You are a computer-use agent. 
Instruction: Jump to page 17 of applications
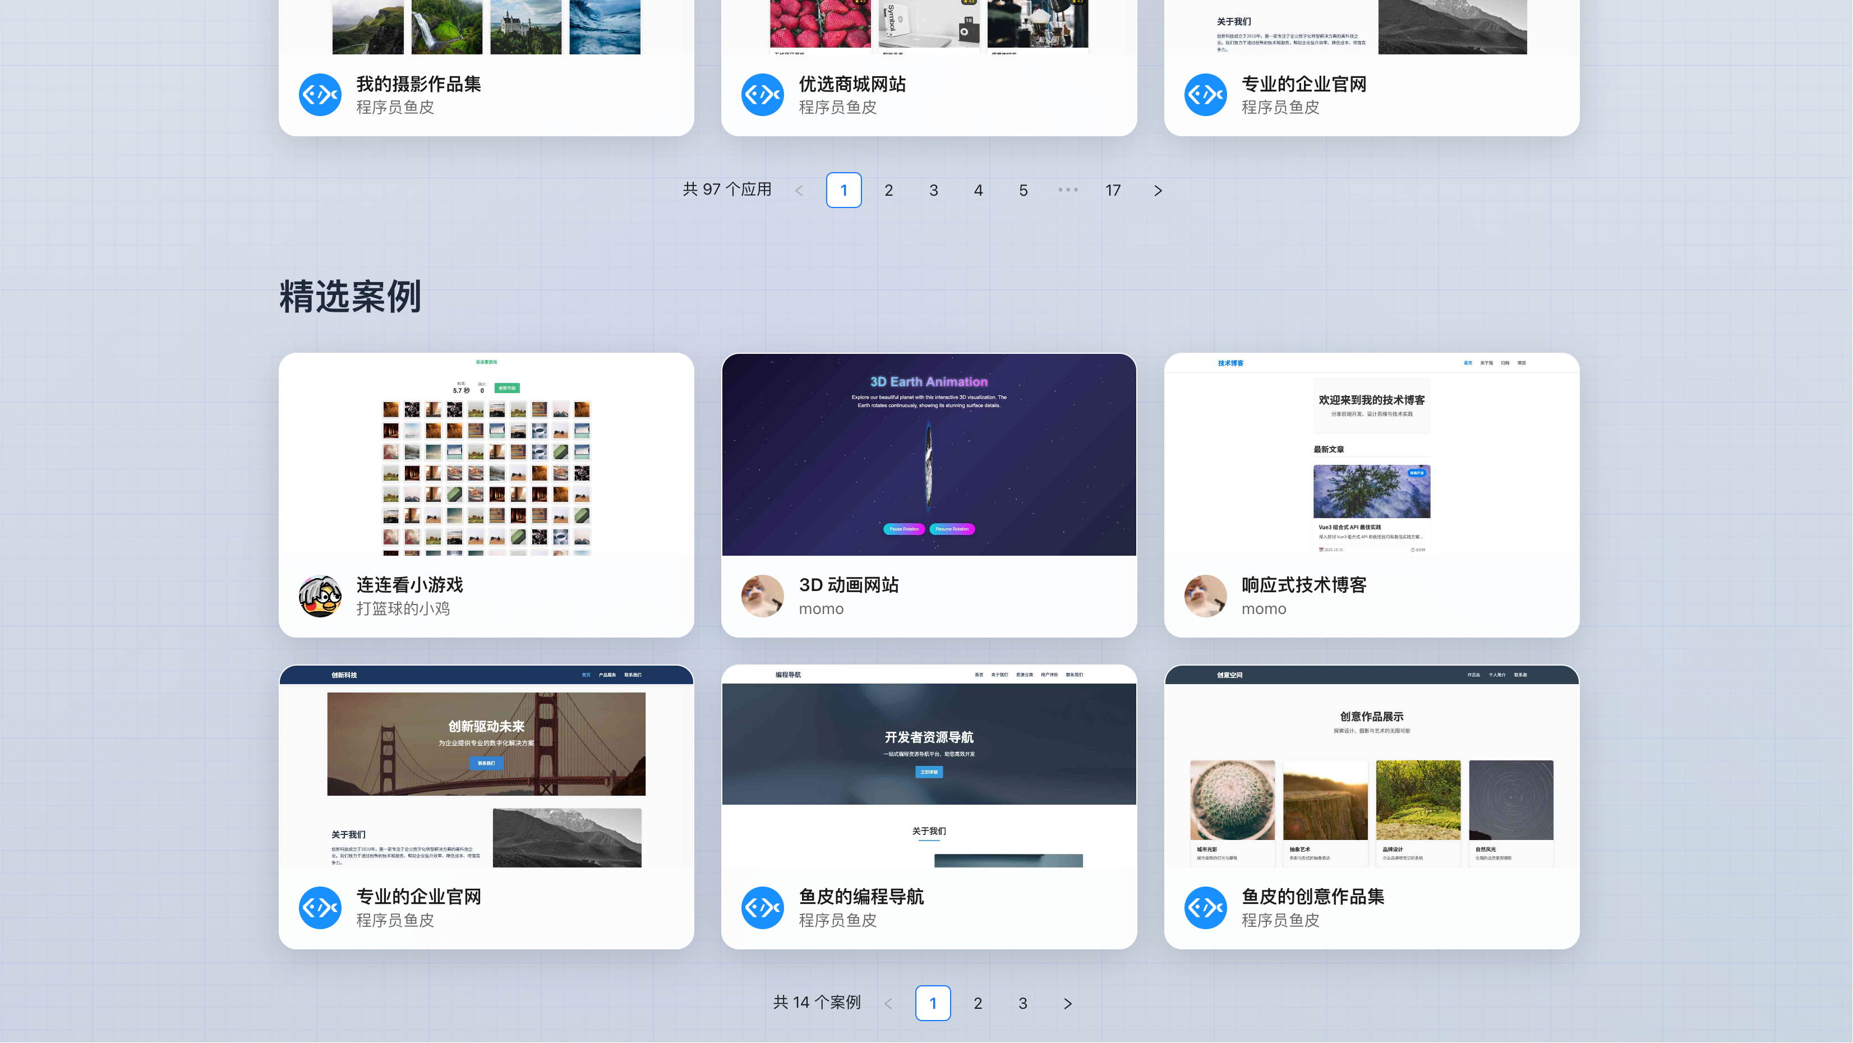(x=1113, y=191)
